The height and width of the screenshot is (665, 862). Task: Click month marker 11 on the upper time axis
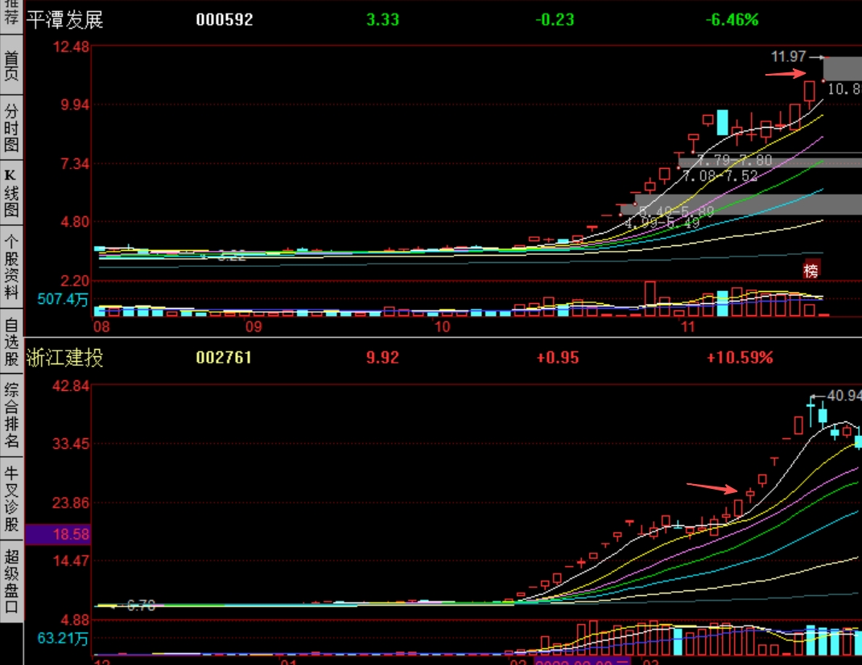687,326
